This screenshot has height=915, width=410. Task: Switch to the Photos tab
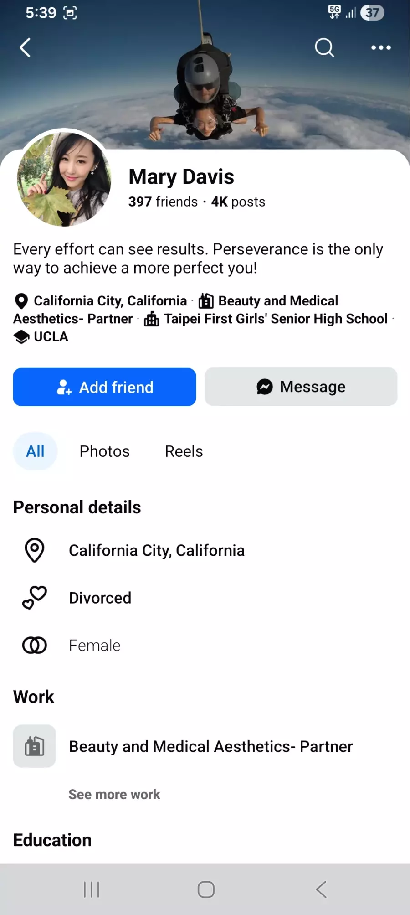click(x=104, y=451)
